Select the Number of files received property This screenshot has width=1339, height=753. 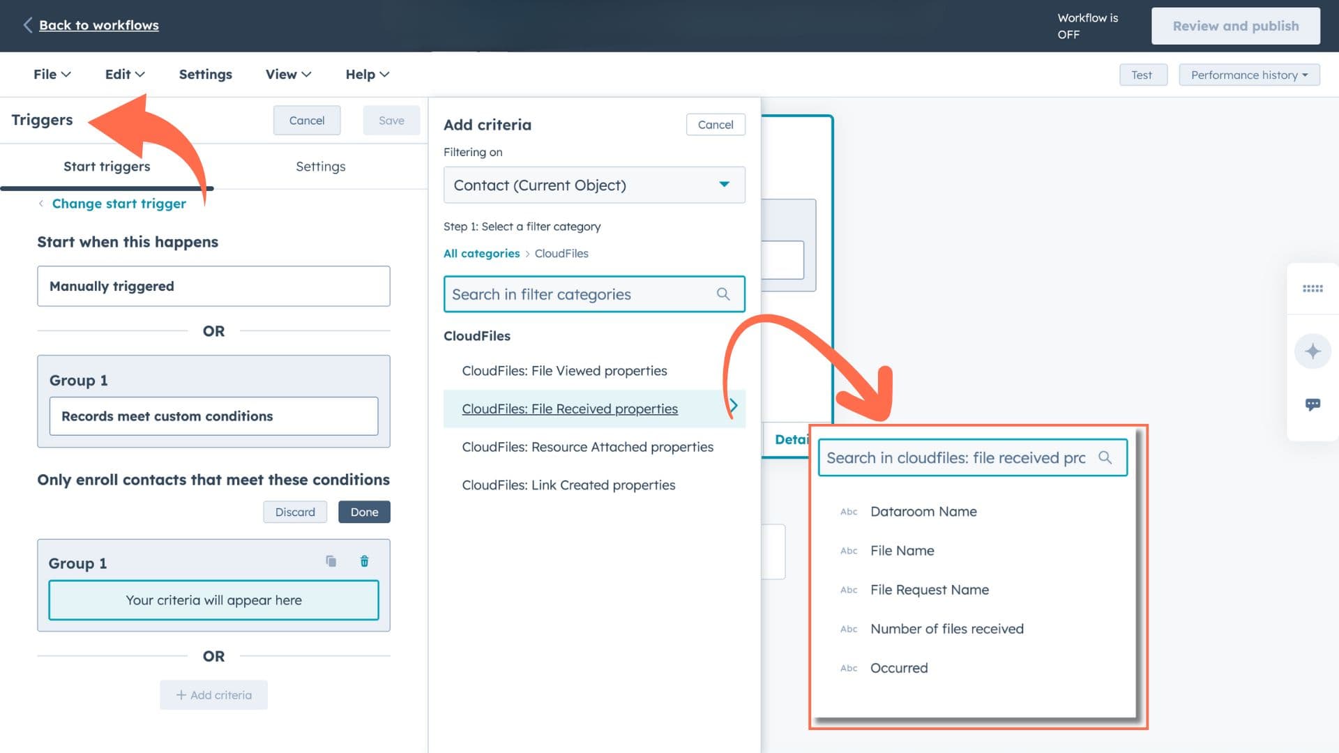click(x=946, y=629)
